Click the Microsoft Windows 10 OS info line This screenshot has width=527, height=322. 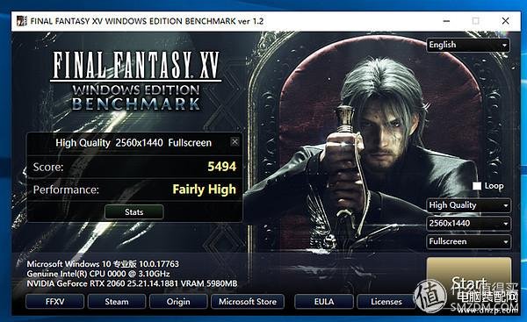[103, 264]
